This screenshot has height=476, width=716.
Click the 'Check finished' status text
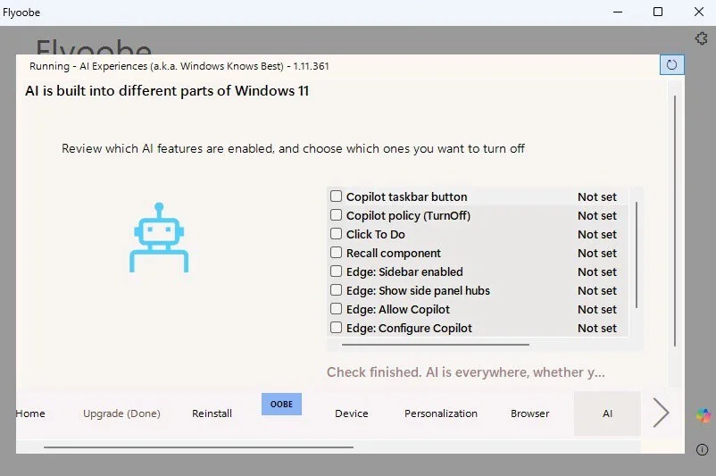tap(466, 372)
